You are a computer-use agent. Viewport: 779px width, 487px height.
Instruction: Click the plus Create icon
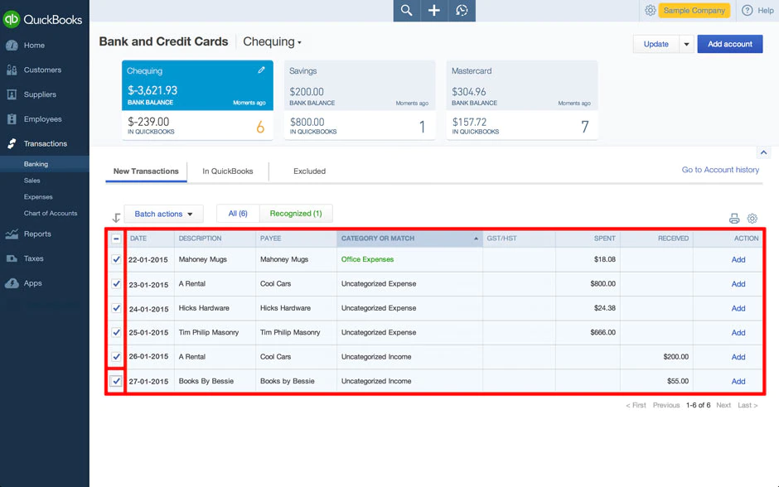pos(434,11)
